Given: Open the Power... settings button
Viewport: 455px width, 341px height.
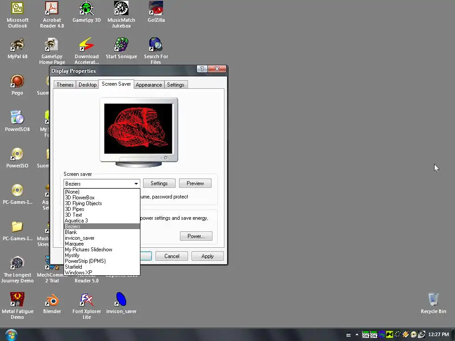Looking at the screenshot, I should [196, 236].
